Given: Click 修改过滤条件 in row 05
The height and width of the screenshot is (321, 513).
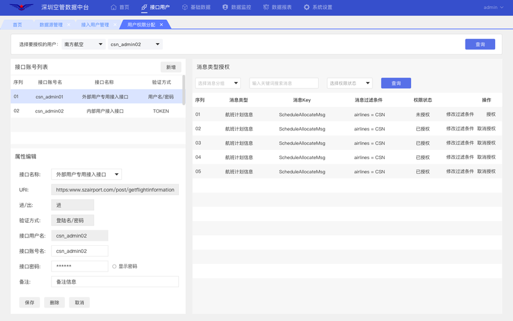Looking at the screenshot, I should pyautogui.click(x=460, y=171).
